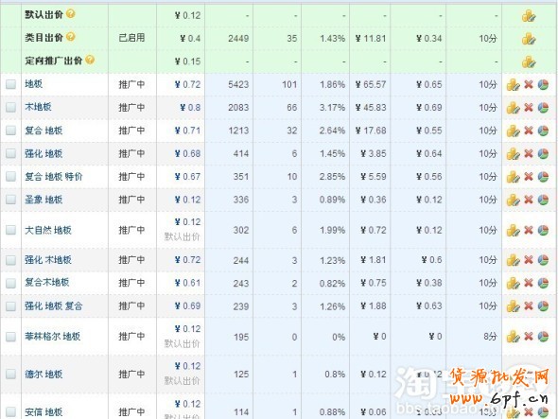Click the help icon beside 定向推广出价
The image size is (558, 419).
pyautogui.click(x=90, y=60)
